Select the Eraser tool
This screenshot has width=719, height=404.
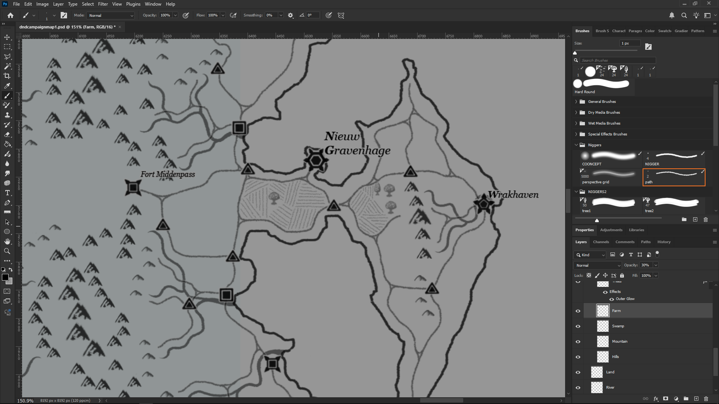pyautogui.click(x=7, y=135)
